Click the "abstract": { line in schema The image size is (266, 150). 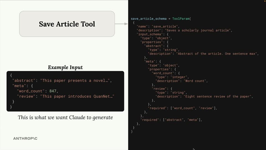coord(156,46)
